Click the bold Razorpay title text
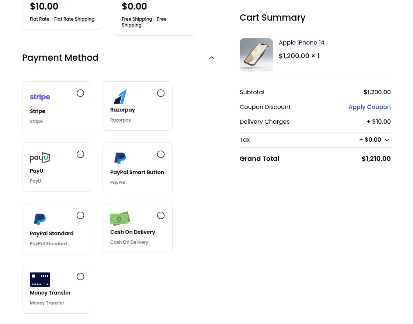This screenshot has width=413, height=324. [x=122, y=110]
